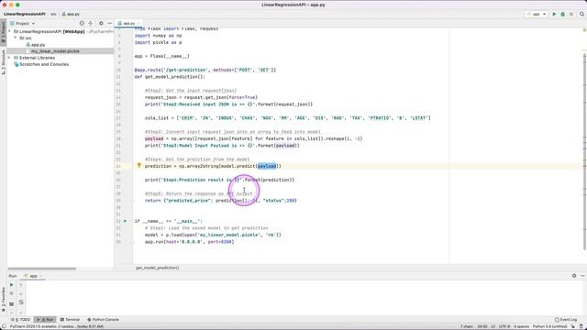Select my_linear_model.pickle in the tree
This screenshot has height=330, width=587.
pyautogui.click(x=55, y=51)
